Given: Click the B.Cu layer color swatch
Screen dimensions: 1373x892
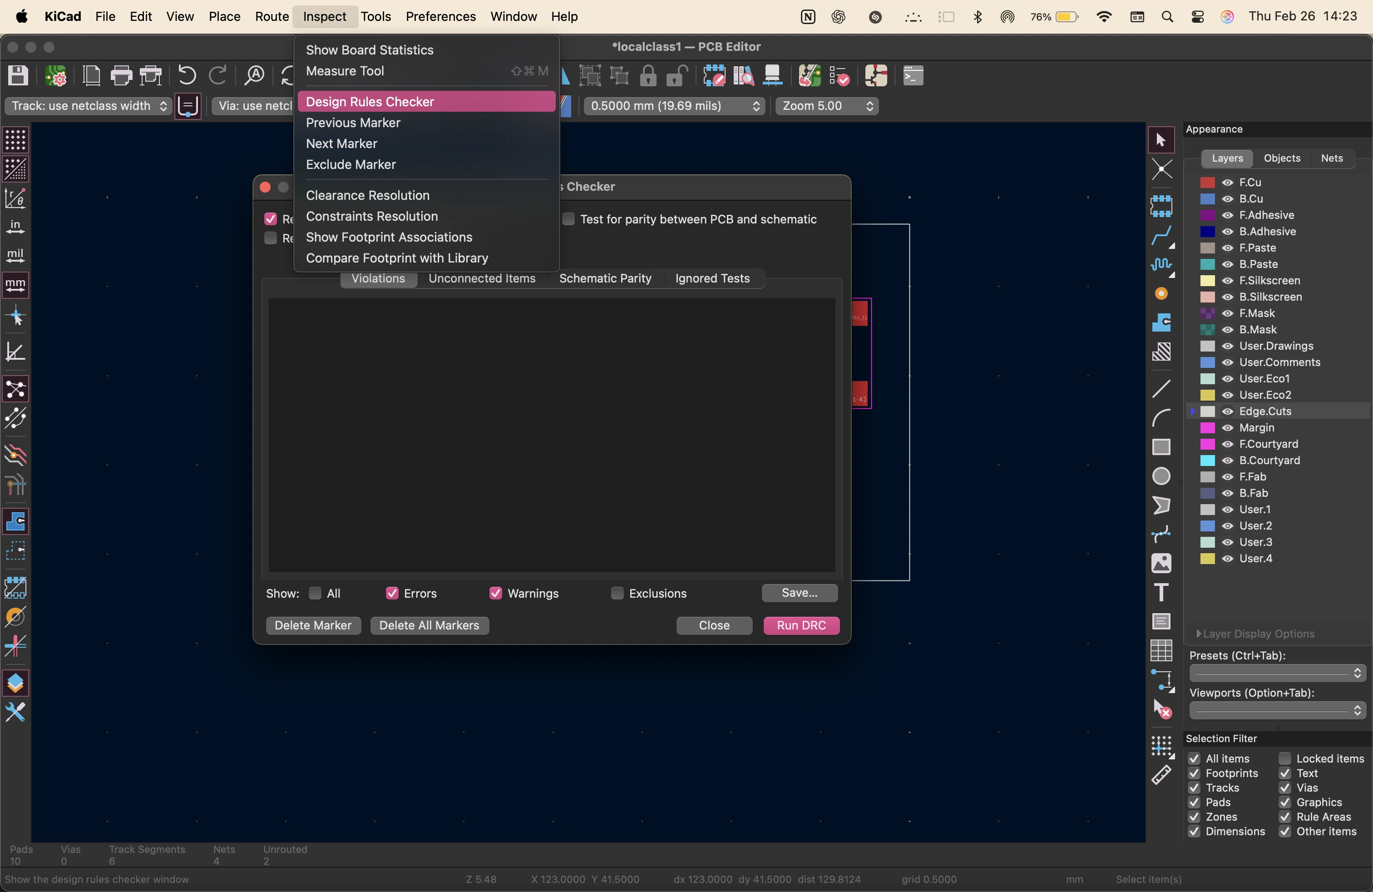Looking at the screenshot, I should click(x=1208, y=199).
